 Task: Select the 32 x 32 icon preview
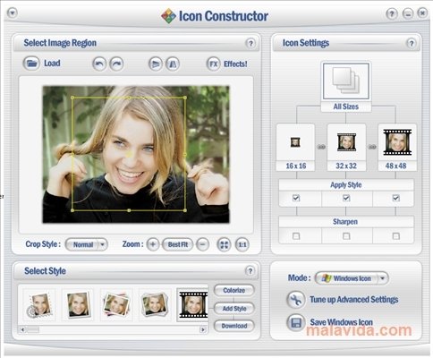[346, 148]
